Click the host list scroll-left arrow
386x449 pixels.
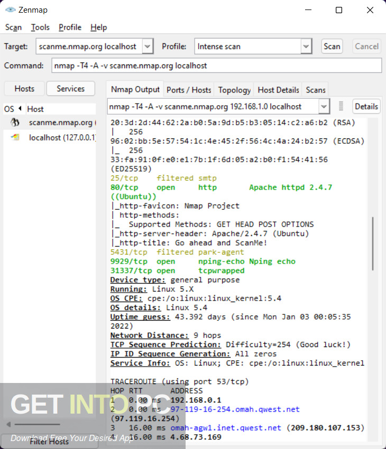(x=8, y=424)
